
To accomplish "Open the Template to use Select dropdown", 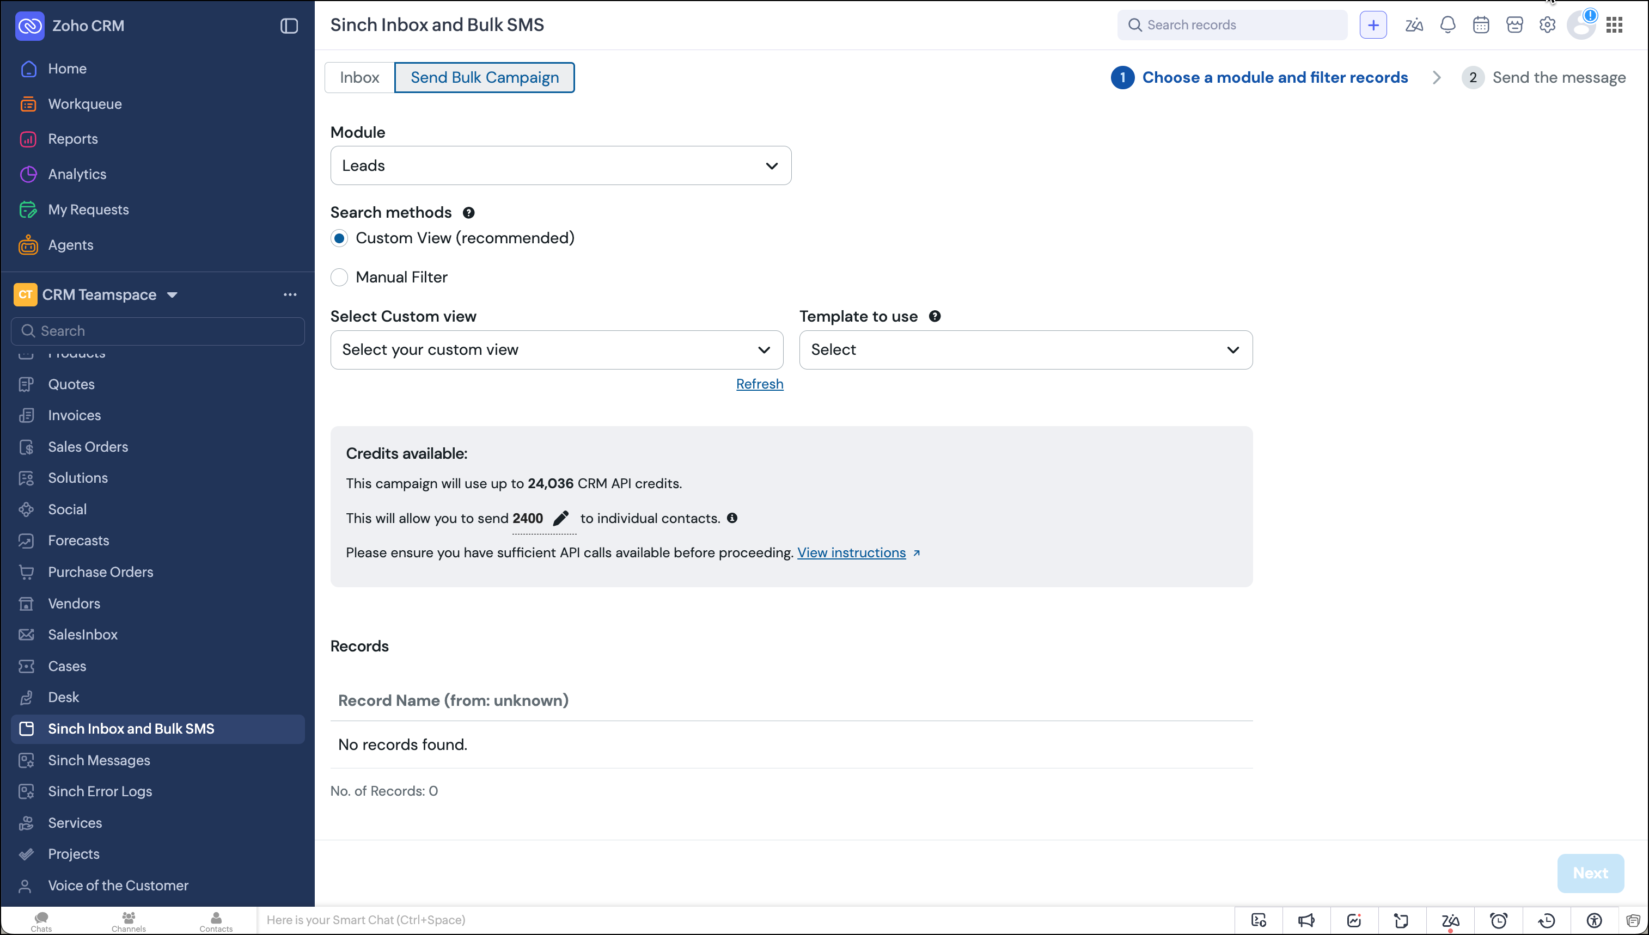I will pos(1026,350).
